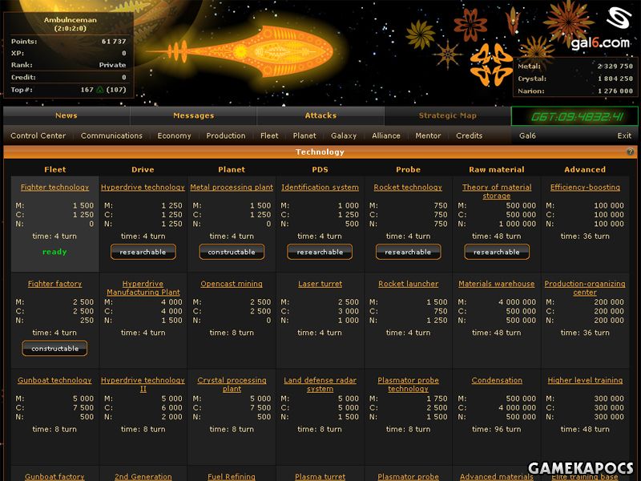Open Materials warehouse link
Viewport: 641px width, 481px height.
(497, 284)
